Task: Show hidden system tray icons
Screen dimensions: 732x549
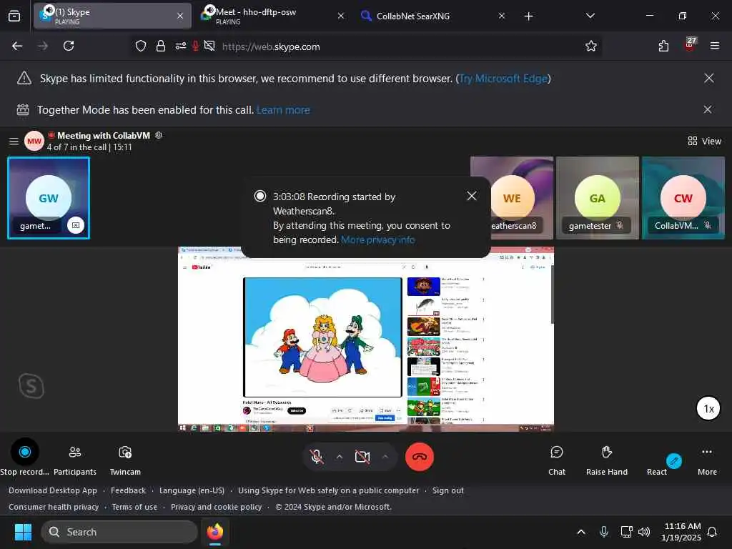Action: [581, 532]
